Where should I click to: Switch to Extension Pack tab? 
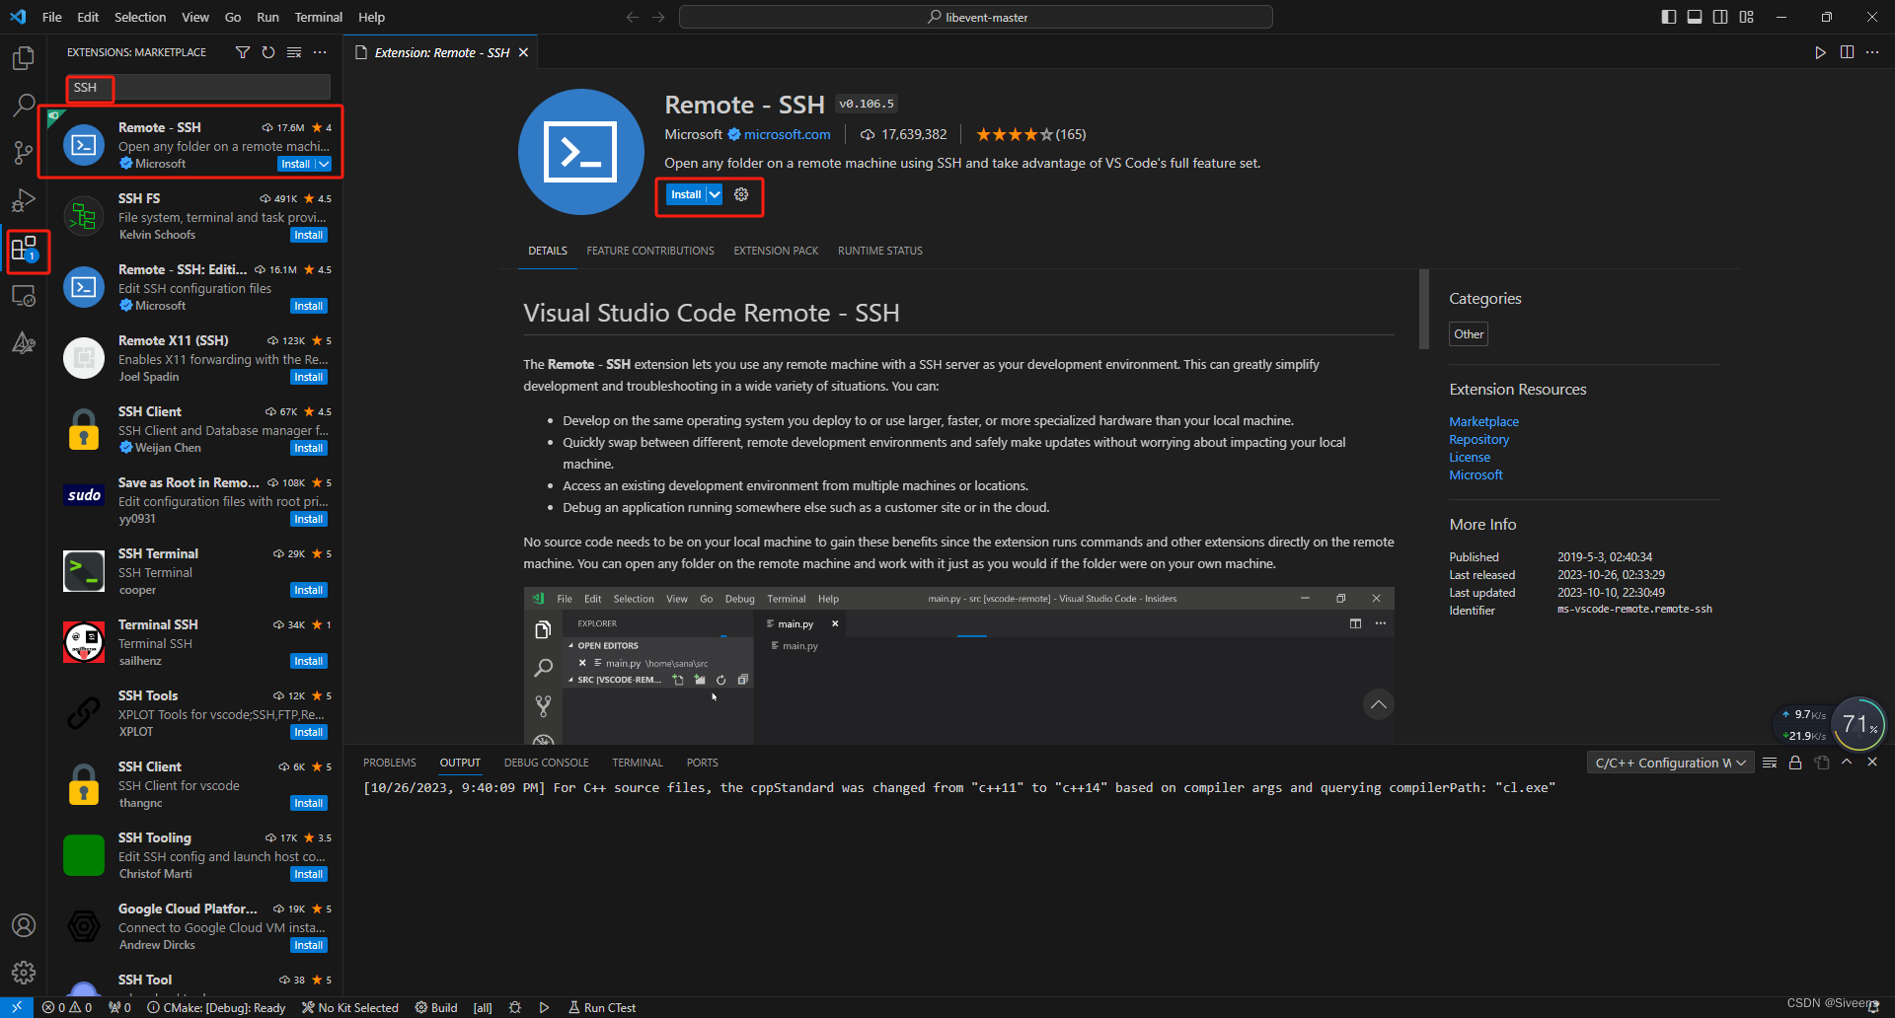pos(776,251)
